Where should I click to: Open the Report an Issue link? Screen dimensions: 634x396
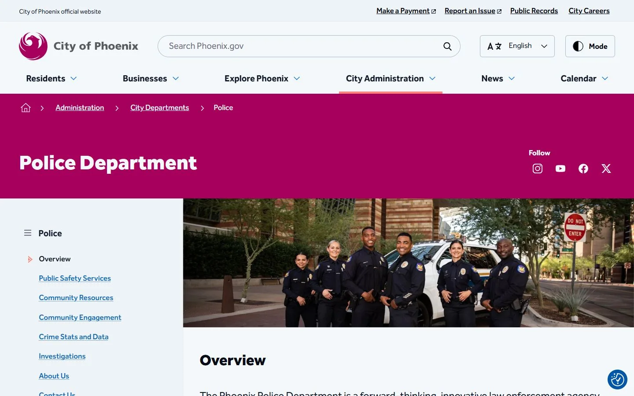(473, 11)
